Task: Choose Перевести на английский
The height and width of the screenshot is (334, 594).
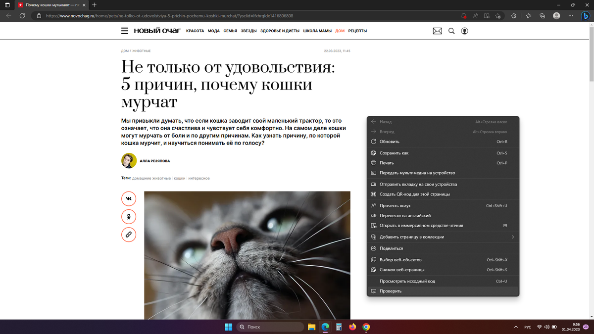Action: click(443, 215)
